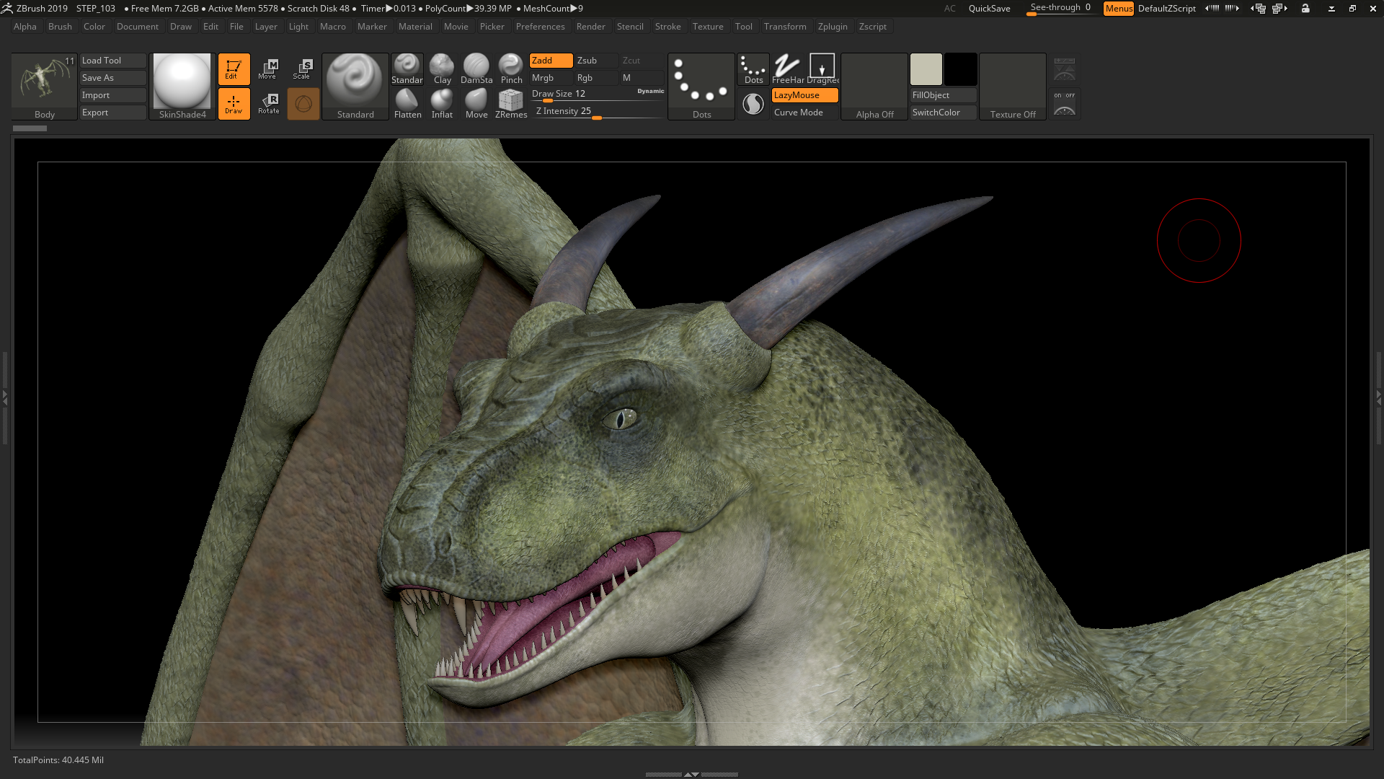Activate the Move transform icon
The height and width of the screenshot is (779, 1384).
pos(268,69)
